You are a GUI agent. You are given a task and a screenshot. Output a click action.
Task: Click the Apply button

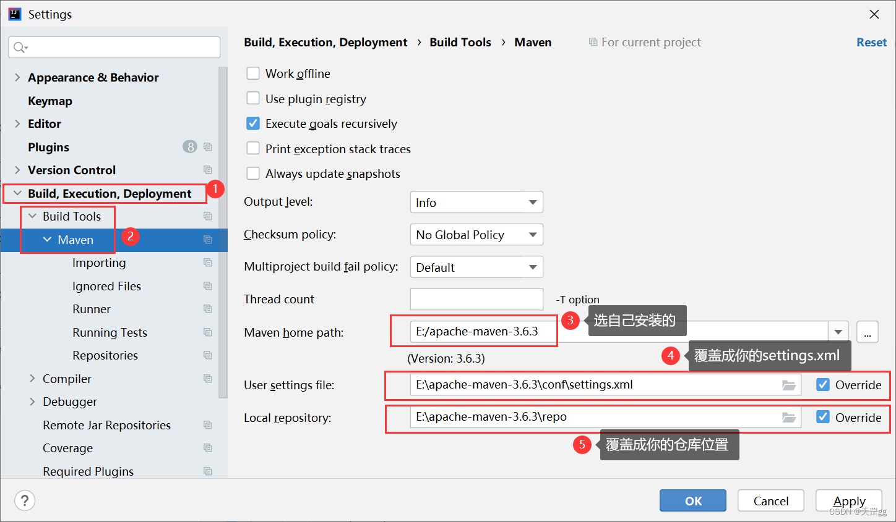(849, 500)
